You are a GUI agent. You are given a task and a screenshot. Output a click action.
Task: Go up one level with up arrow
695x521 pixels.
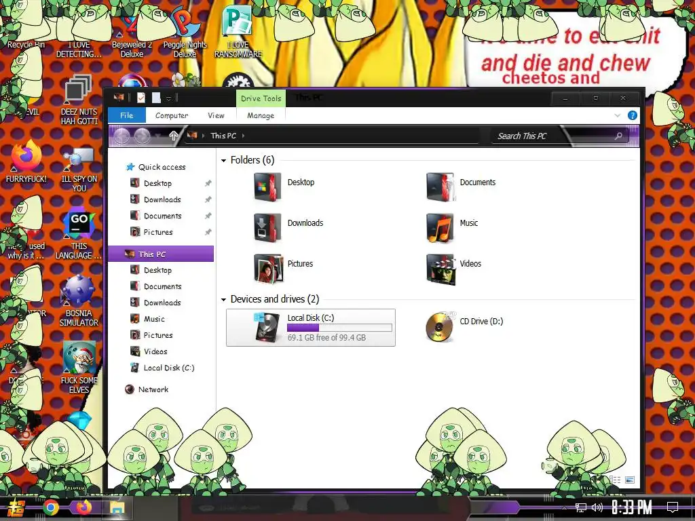pyautogui.click(x=173, y=136)
